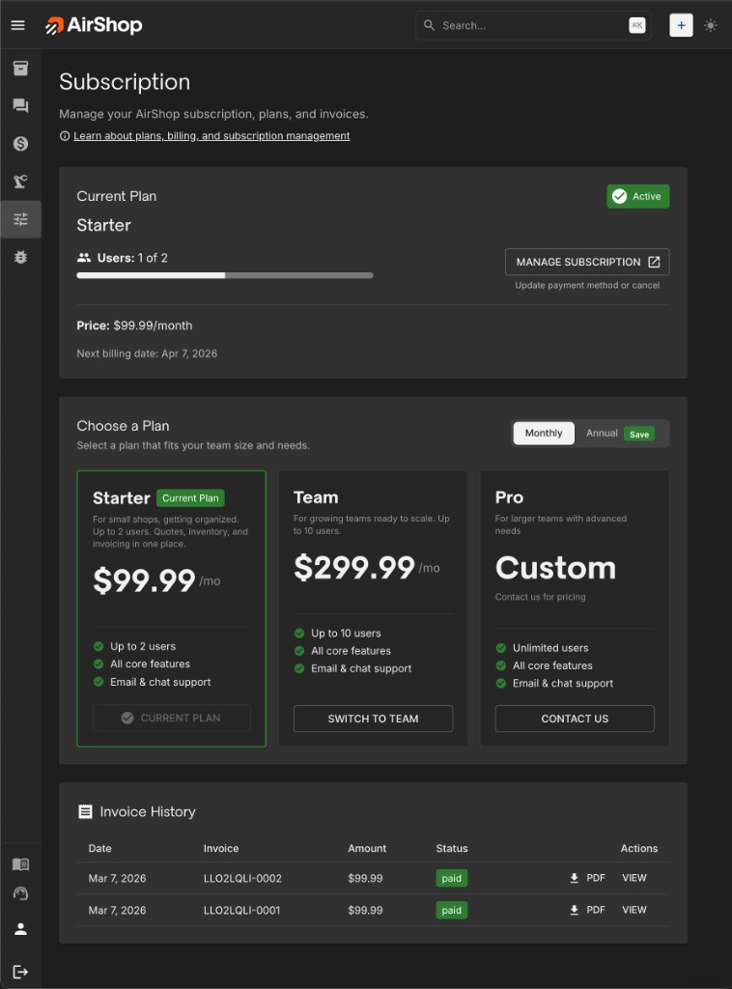Select Monthly billing toggle
The height and width of the screenshot is (989, 732).
pyautogui.click(x=544, y=434)
